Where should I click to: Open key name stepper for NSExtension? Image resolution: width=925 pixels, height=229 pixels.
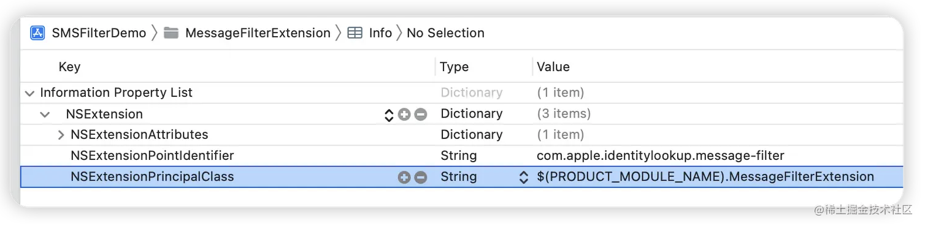388,114
